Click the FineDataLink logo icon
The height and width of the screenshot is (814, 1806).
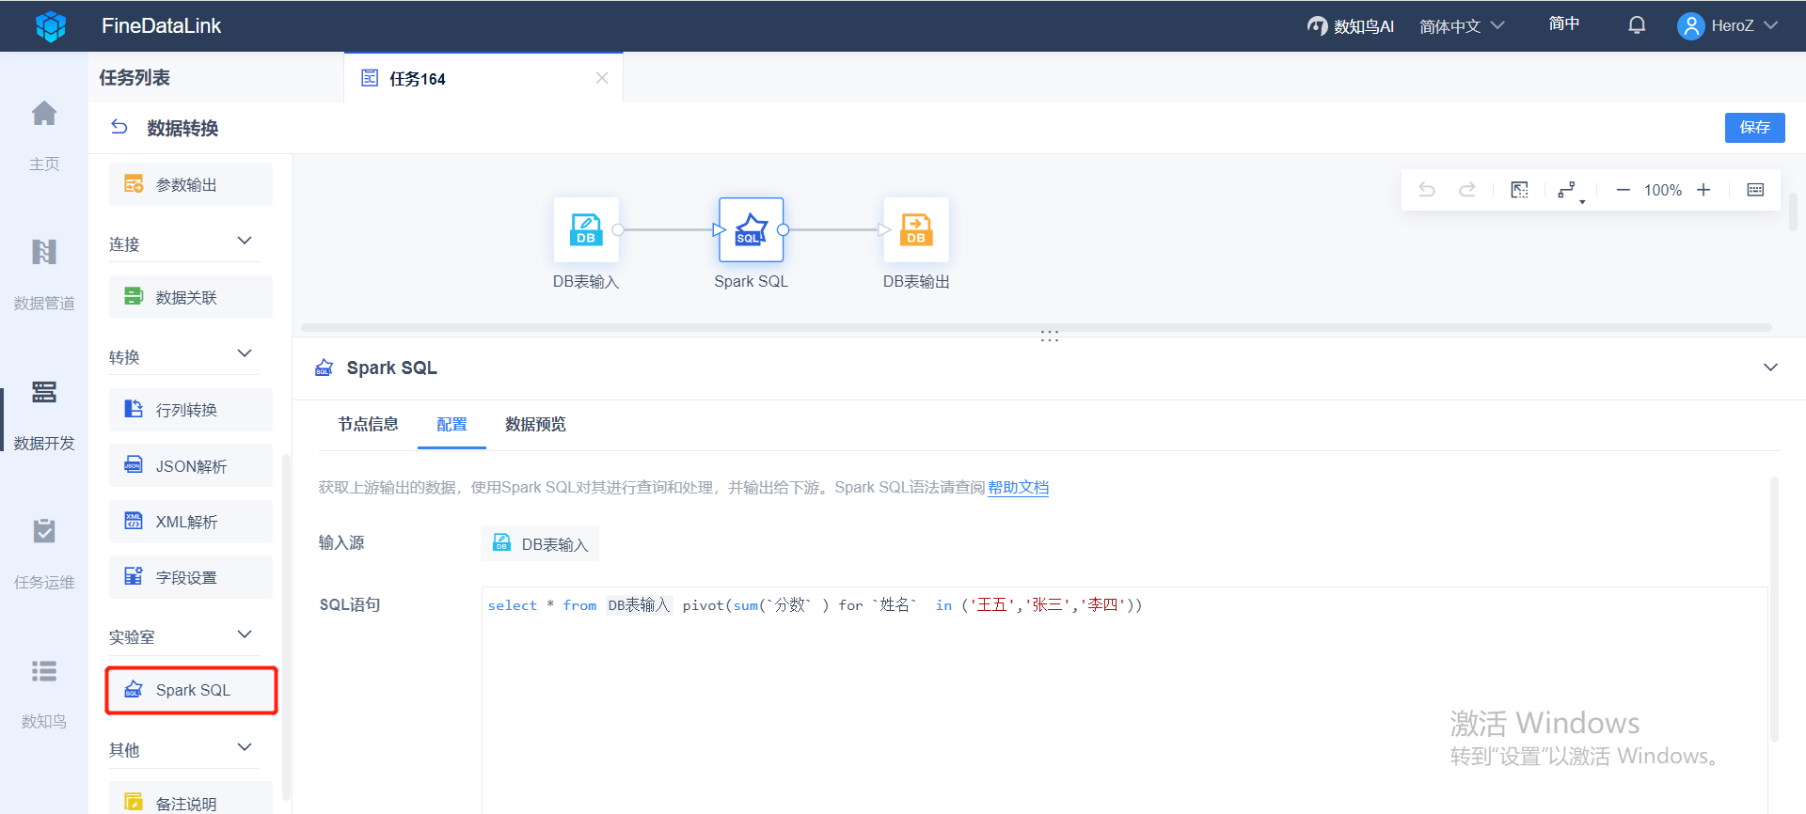[x=51, y=26]
